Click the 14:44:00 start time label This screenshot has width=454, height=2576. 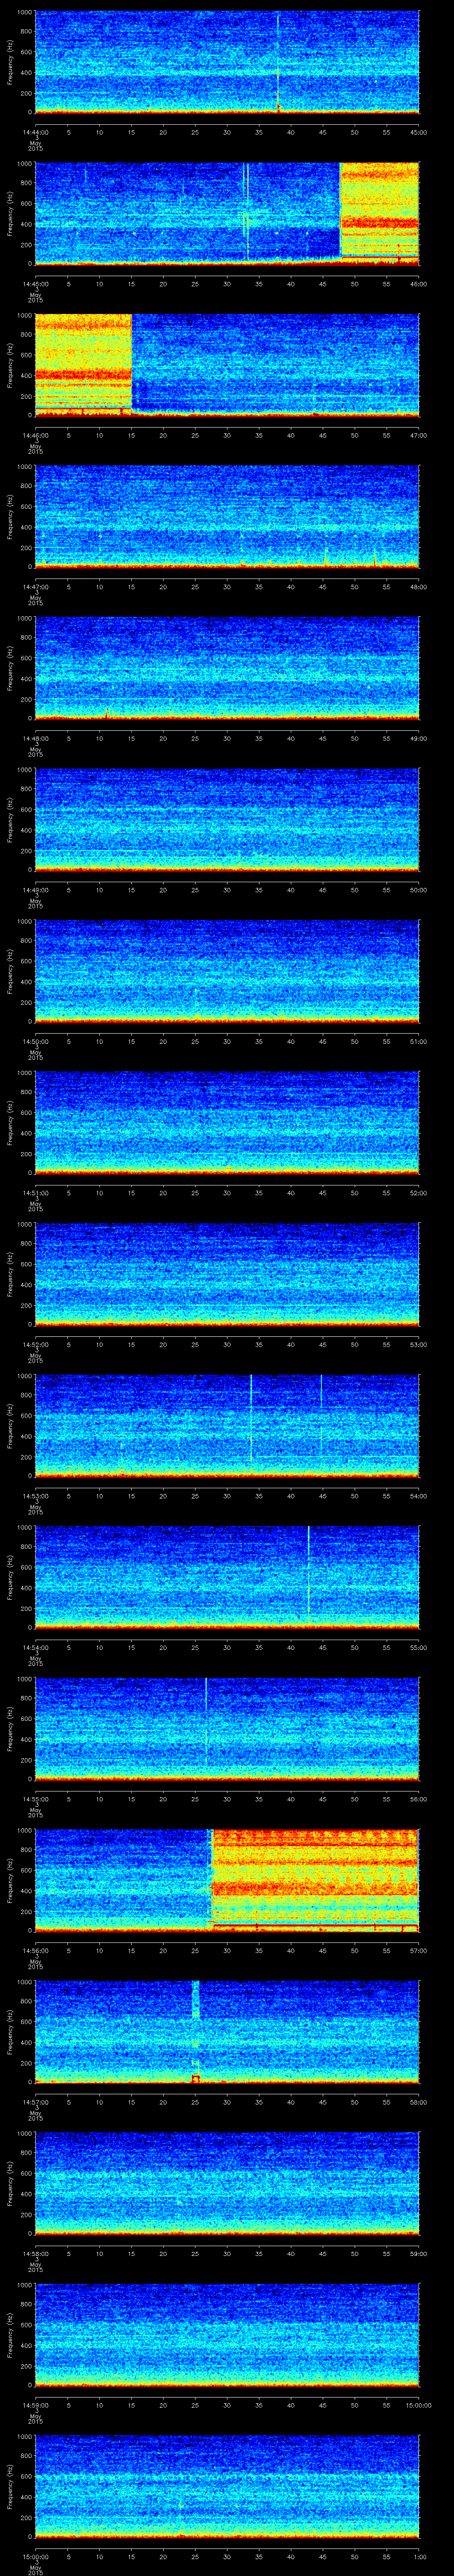coord(35,131)
